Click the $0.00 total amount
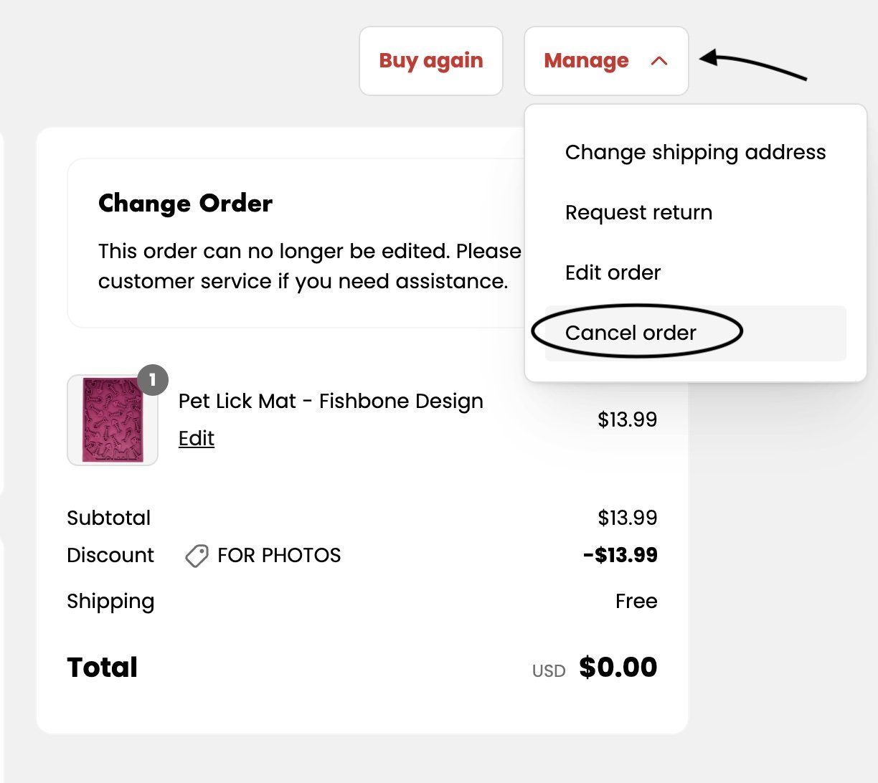The width and height of the screenshot is (878, 783). [618, 667]
